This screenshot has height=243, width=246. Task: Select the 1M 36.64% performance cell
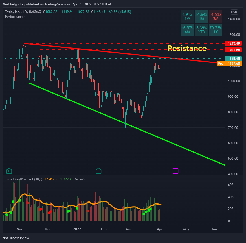(x=201, y=16)
